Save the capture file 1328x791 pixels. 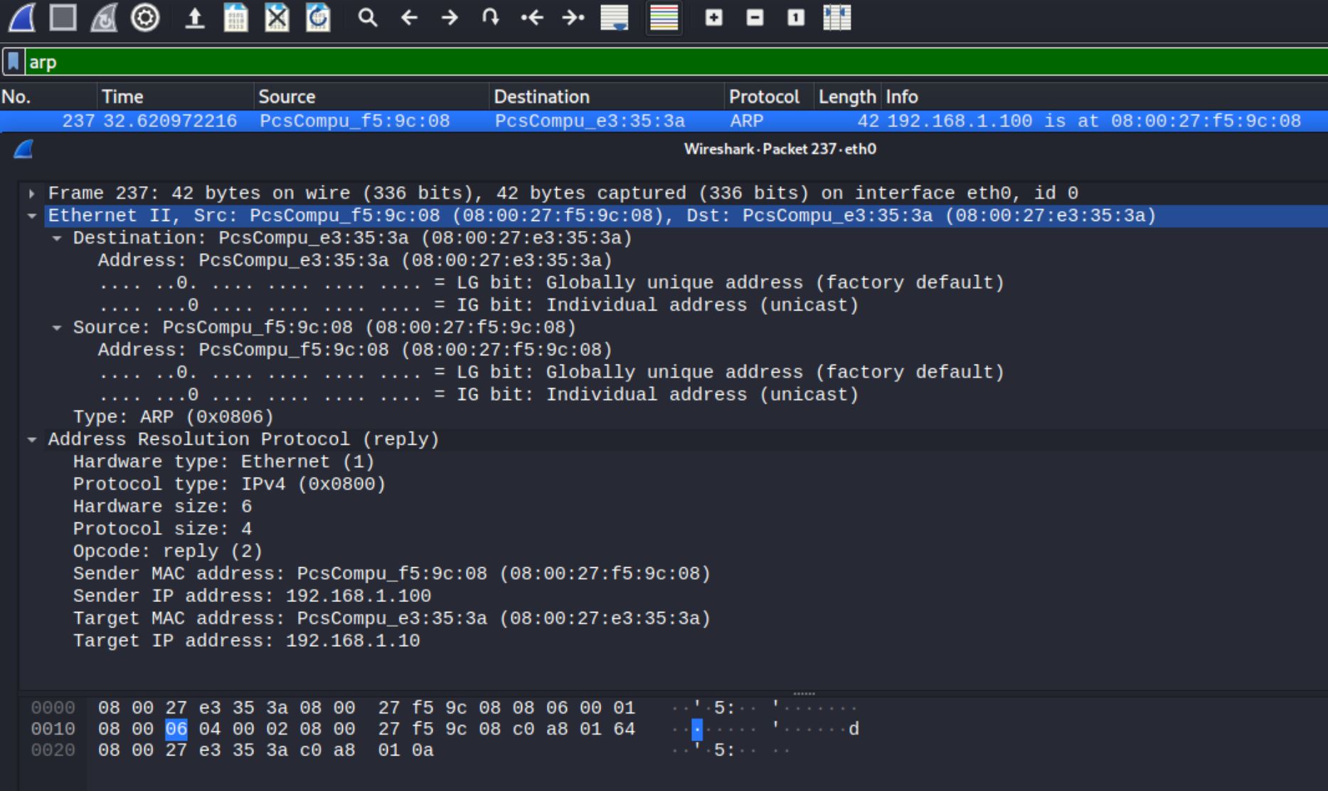(x=235, y=18)
